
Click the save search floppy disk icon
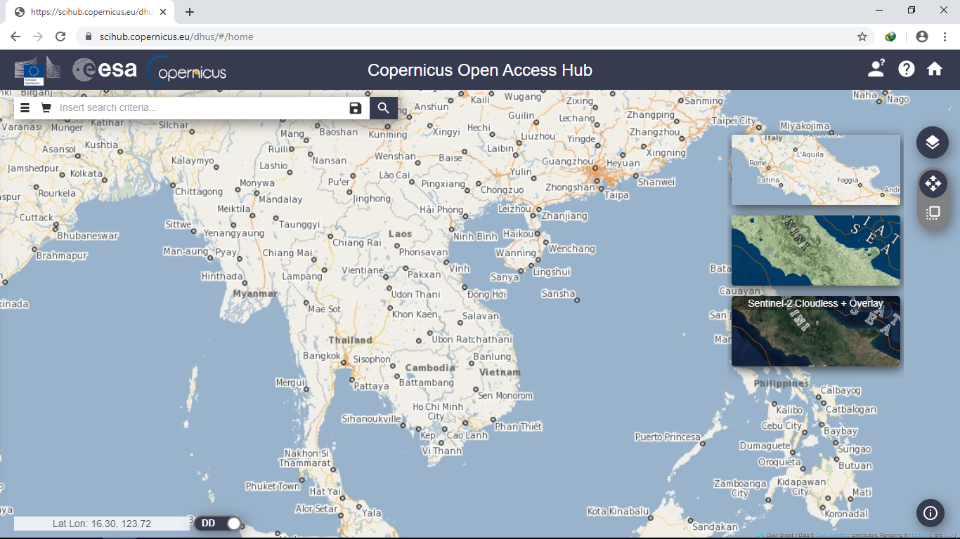(356, 107)
